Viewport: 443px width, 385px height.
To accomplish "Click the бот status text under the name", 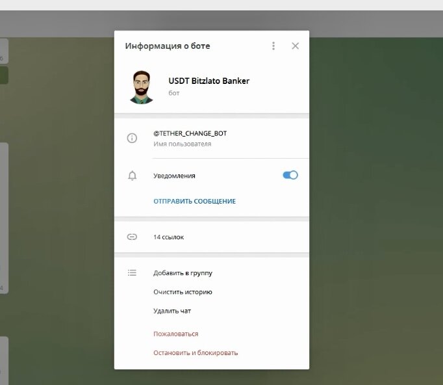I will tap(173, 93).
